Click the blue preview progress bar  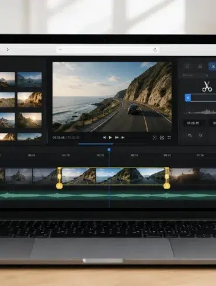click(x=95, y=144)
